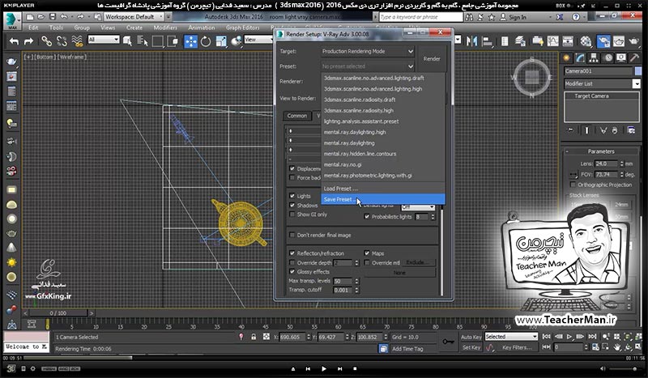648x378 pixels.
Task: Click the time slider 0 / 100 handle
Action: click(x=58, y=313)
